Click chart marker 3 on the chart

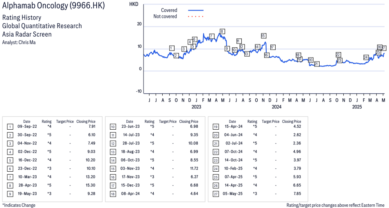[x=184, y=49]
